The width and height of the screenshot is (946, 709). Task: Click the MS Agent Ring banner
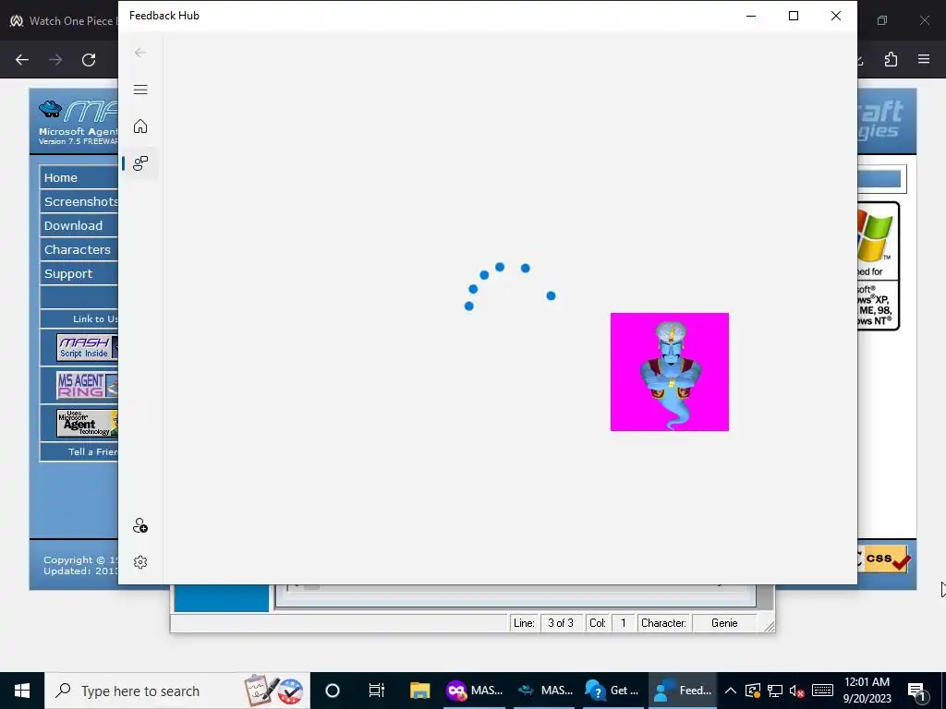pyautogui.click(x=87, y=385)
